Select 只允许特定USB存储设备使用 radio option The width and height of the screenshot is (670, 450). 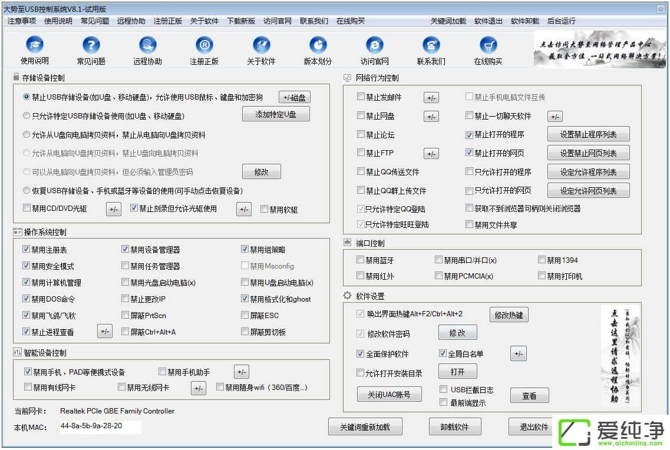[x=27, y=115]
